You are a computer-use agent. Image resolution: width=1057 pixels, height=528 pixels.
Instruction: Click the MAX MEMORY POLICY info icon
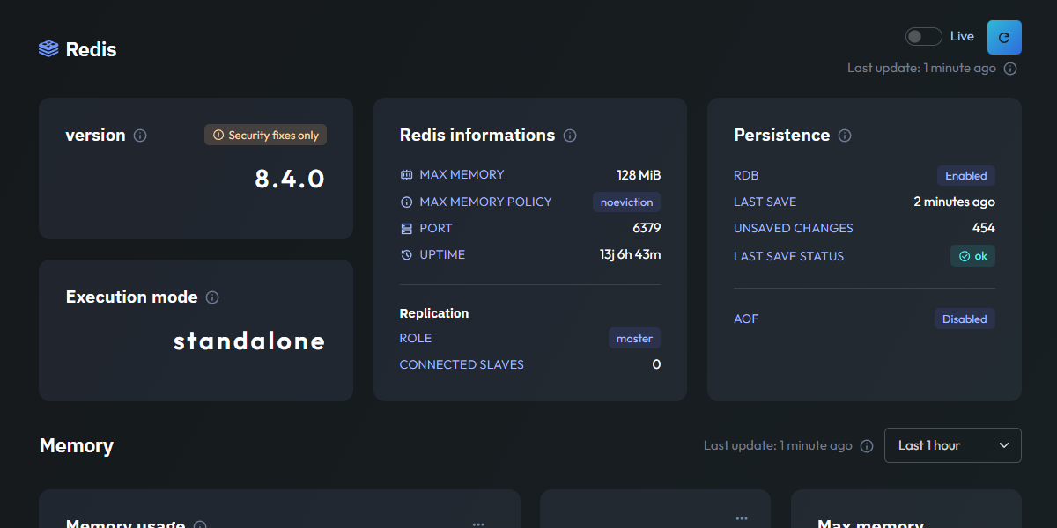point(406,202)
